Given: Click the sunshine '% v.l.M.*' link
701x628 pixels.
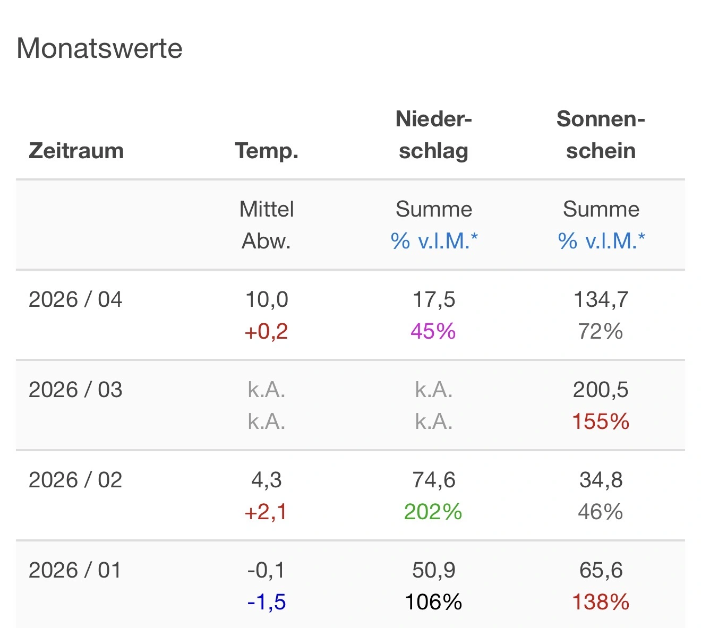Looking at the screenshot, I should click(601, 241).
